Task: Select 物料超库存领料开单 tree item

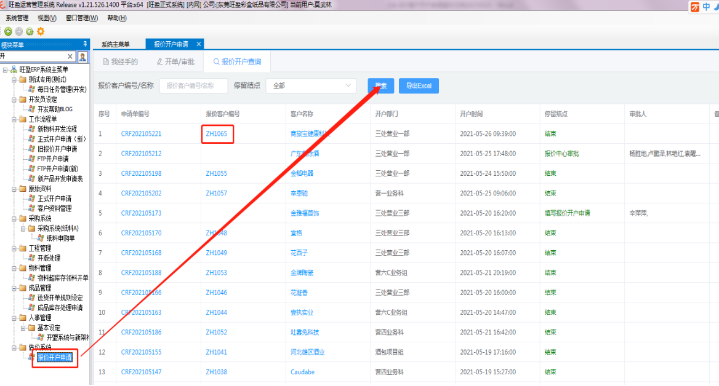Action: 63,277
